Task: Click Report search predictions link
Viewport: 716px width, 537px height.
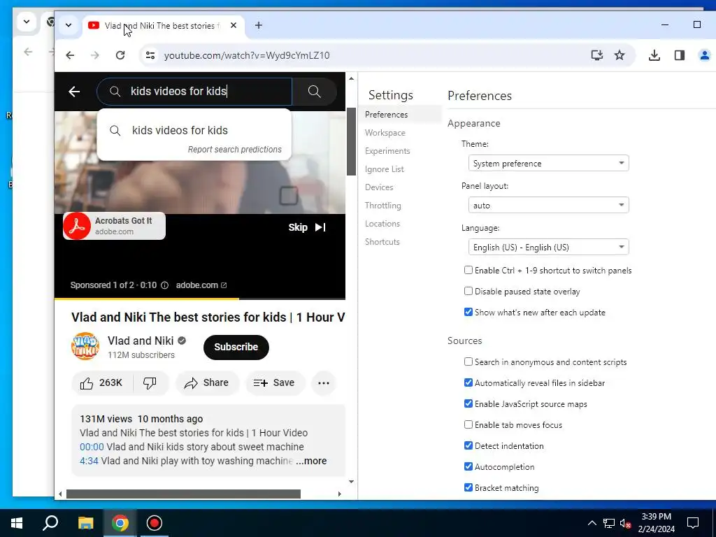Action: point(235,150)
